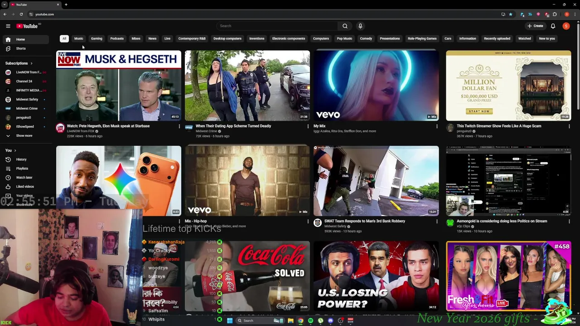Open options for Twitch Streamer scam video
Screen dimensions: 580x326
[569, 126]
